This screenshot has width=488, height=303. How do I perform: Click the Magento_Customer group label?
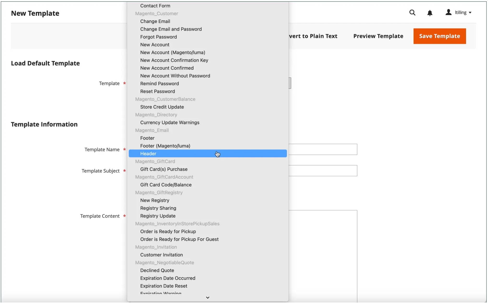pyautogui.click(x=156, y=14)
